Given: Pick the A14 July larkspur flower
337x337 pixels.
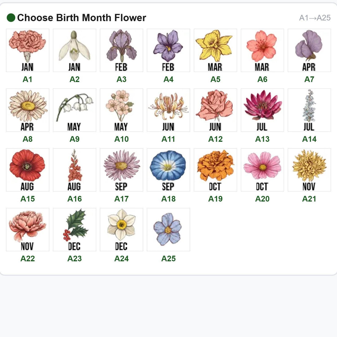Looking at the screenshot, I should pyautogui.click(x=309, y=110).
